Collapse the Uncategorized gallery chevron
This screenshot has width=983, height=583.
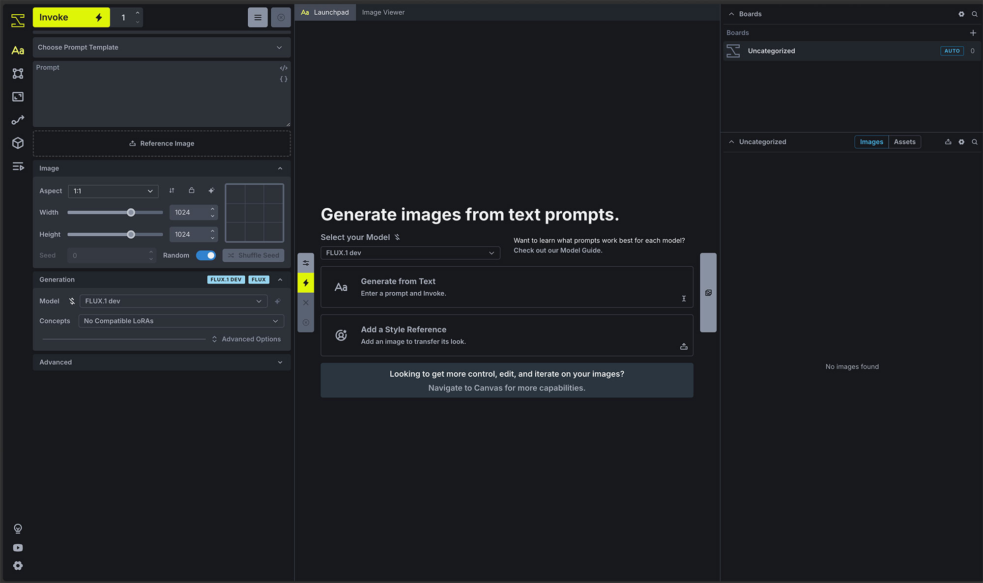[731, 142]
